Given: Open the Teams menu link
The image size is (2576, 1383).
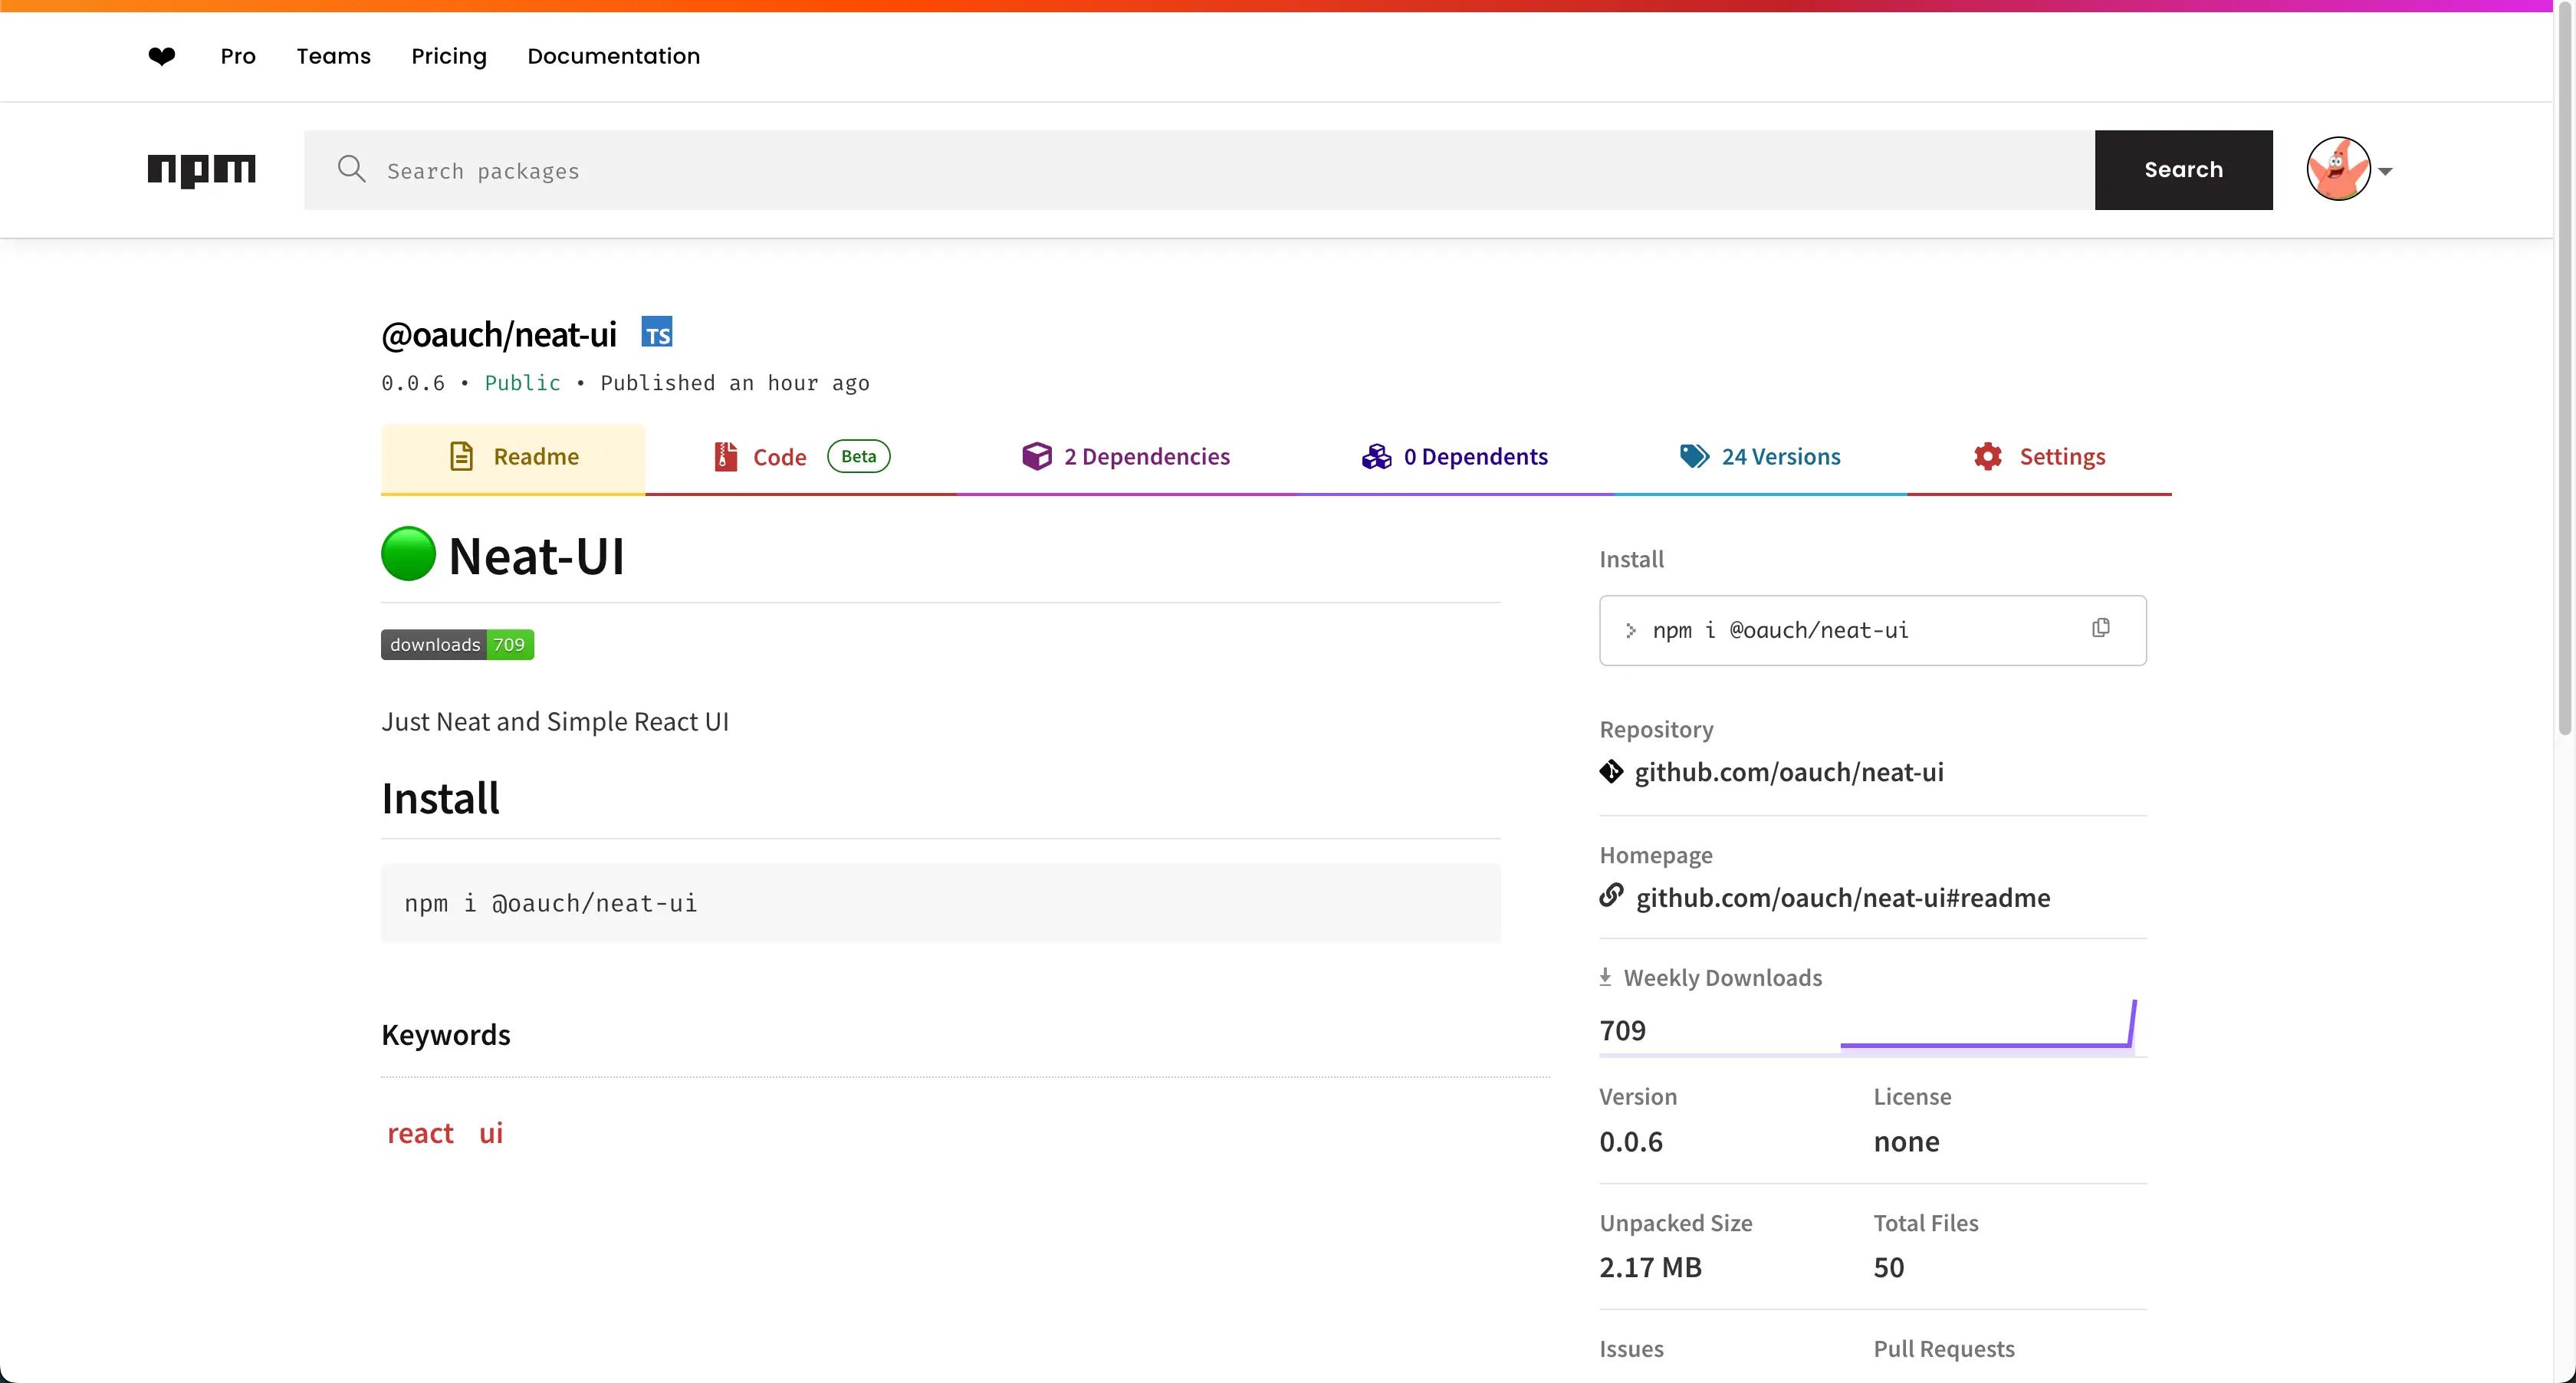Looking at the screenshot, I should [x=333, y=56].
